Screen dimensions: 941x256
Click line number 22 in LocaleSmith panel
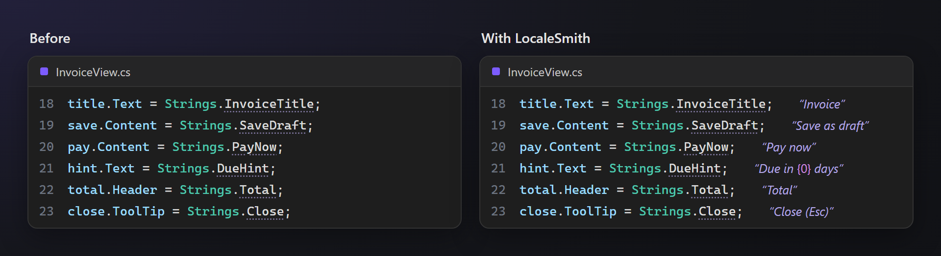pos(498,190)
